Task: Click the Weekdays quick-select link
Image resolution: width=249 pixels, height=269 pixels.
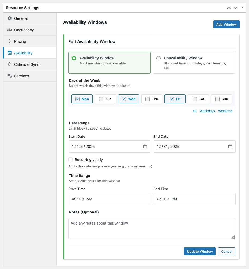Action: [x=207, y=111]
